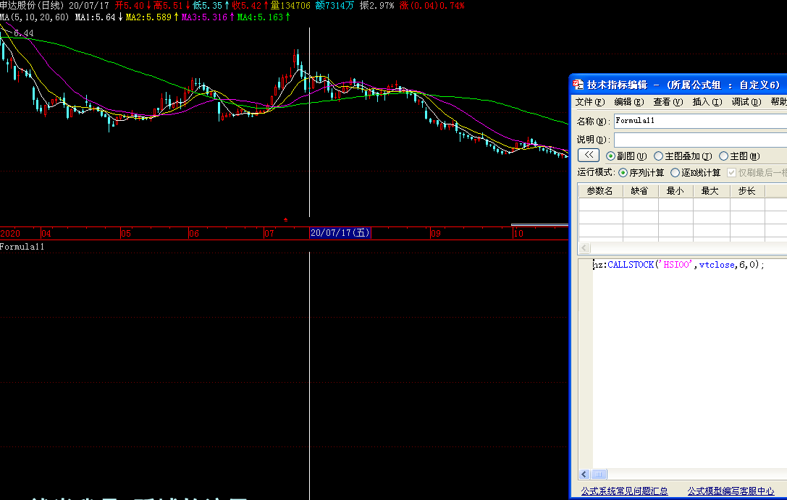Click the Formula11 sub-chart indicator label
The width and height of the screenshot is (787, 500).
22,246
